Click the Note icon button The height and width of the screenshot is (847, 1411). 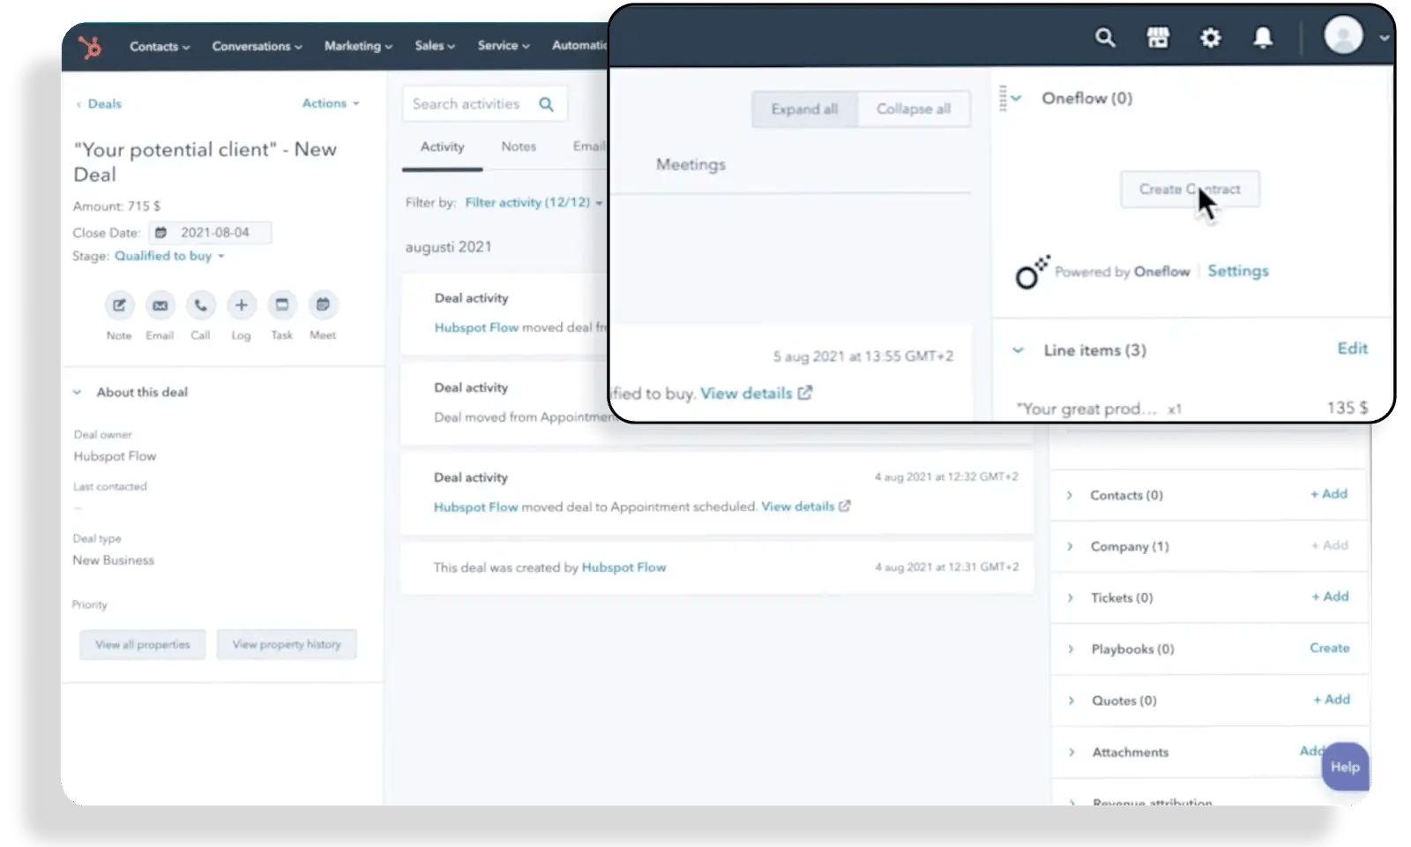(119, 305)
